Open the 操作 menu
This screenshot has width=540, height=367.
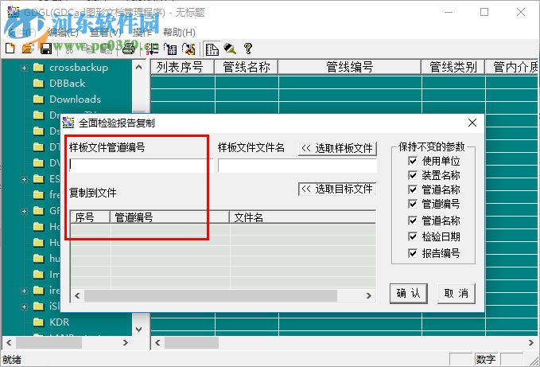(x=142, y=33)
